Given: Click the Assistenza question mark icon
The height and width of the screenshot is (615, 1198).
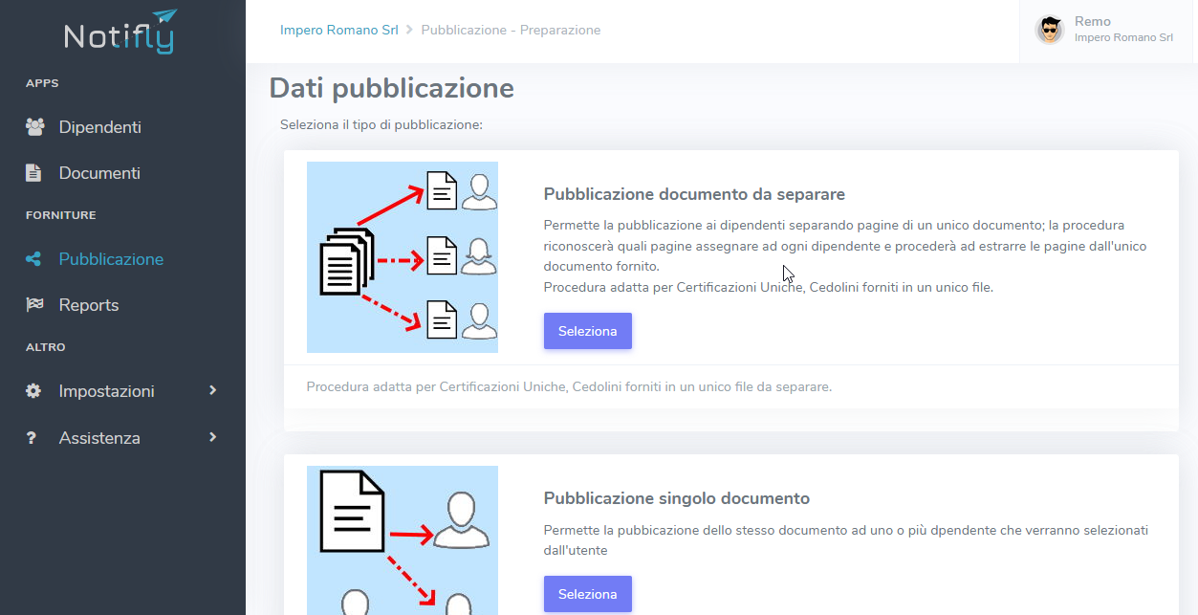Looking at the screenshot, I should coord(32,437).
